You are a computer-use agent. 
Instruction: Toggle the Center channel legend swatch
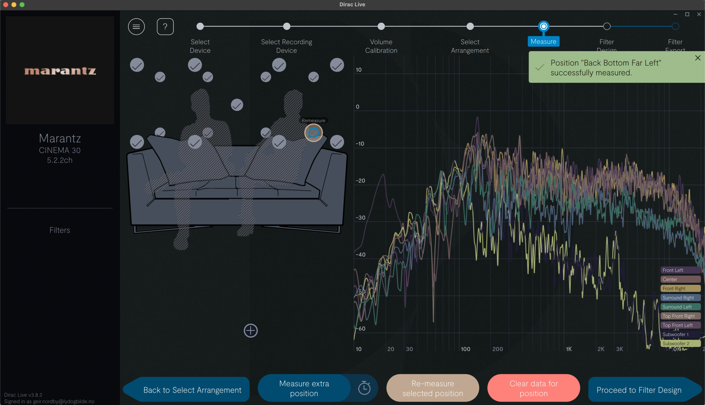[680, 279]
